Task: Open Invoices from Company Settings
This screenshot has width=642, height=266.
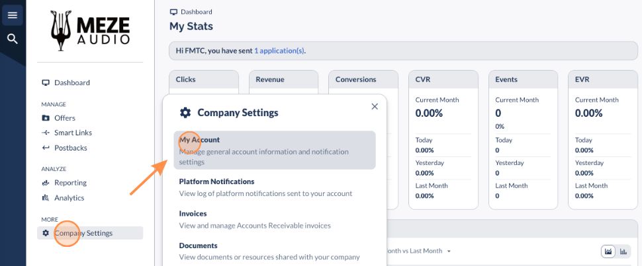Action: point(193,214)
